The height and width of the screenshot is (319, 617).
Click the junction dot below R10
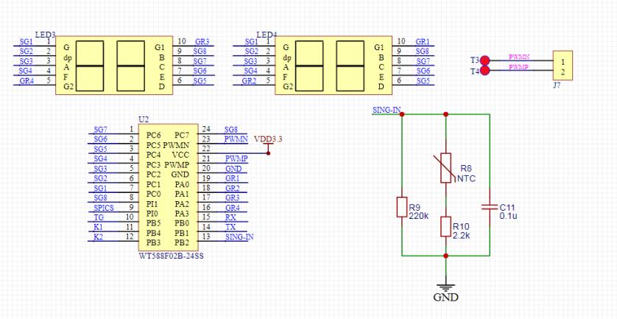(445, 256)
